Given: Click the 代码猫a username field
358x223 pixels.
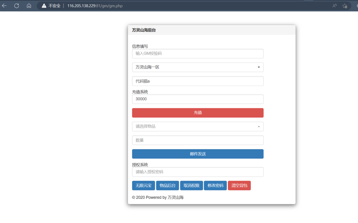Looking at the screenshot, I should [198, 81].
